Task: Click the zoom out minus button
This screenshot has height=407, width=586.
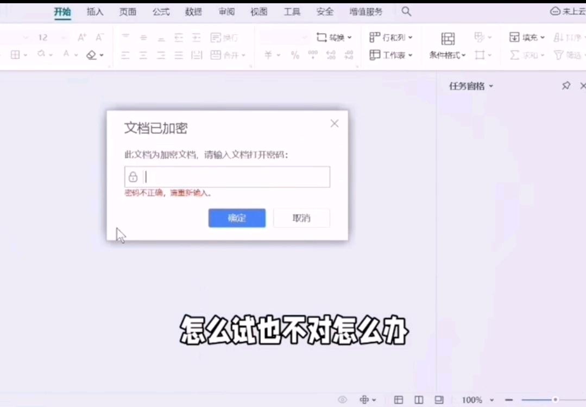Action: [x=509, y=400]
